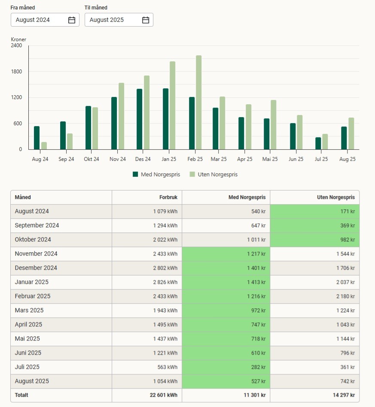Image resolution: width=375 pixels, height=407 pixels.
Task: Click Med Norgespris table column header
Action: point(247,197)
